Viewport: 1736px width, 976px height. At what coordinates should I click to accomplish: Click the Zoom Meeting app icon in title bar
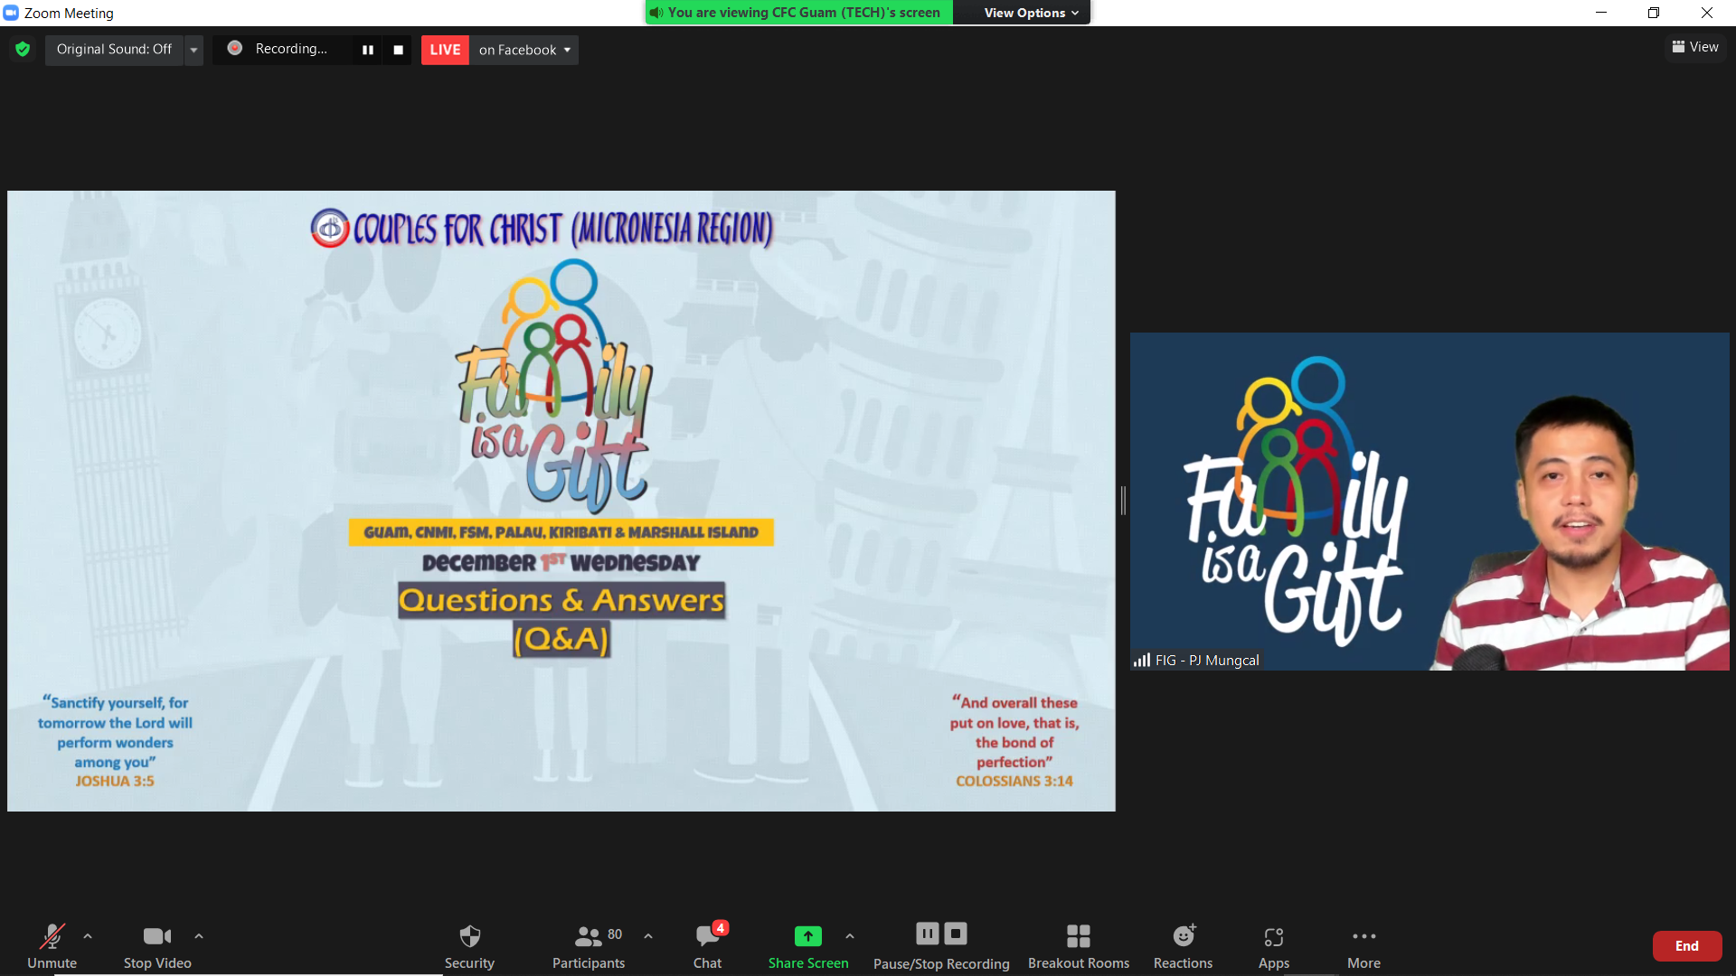click(x=11, y=13)
